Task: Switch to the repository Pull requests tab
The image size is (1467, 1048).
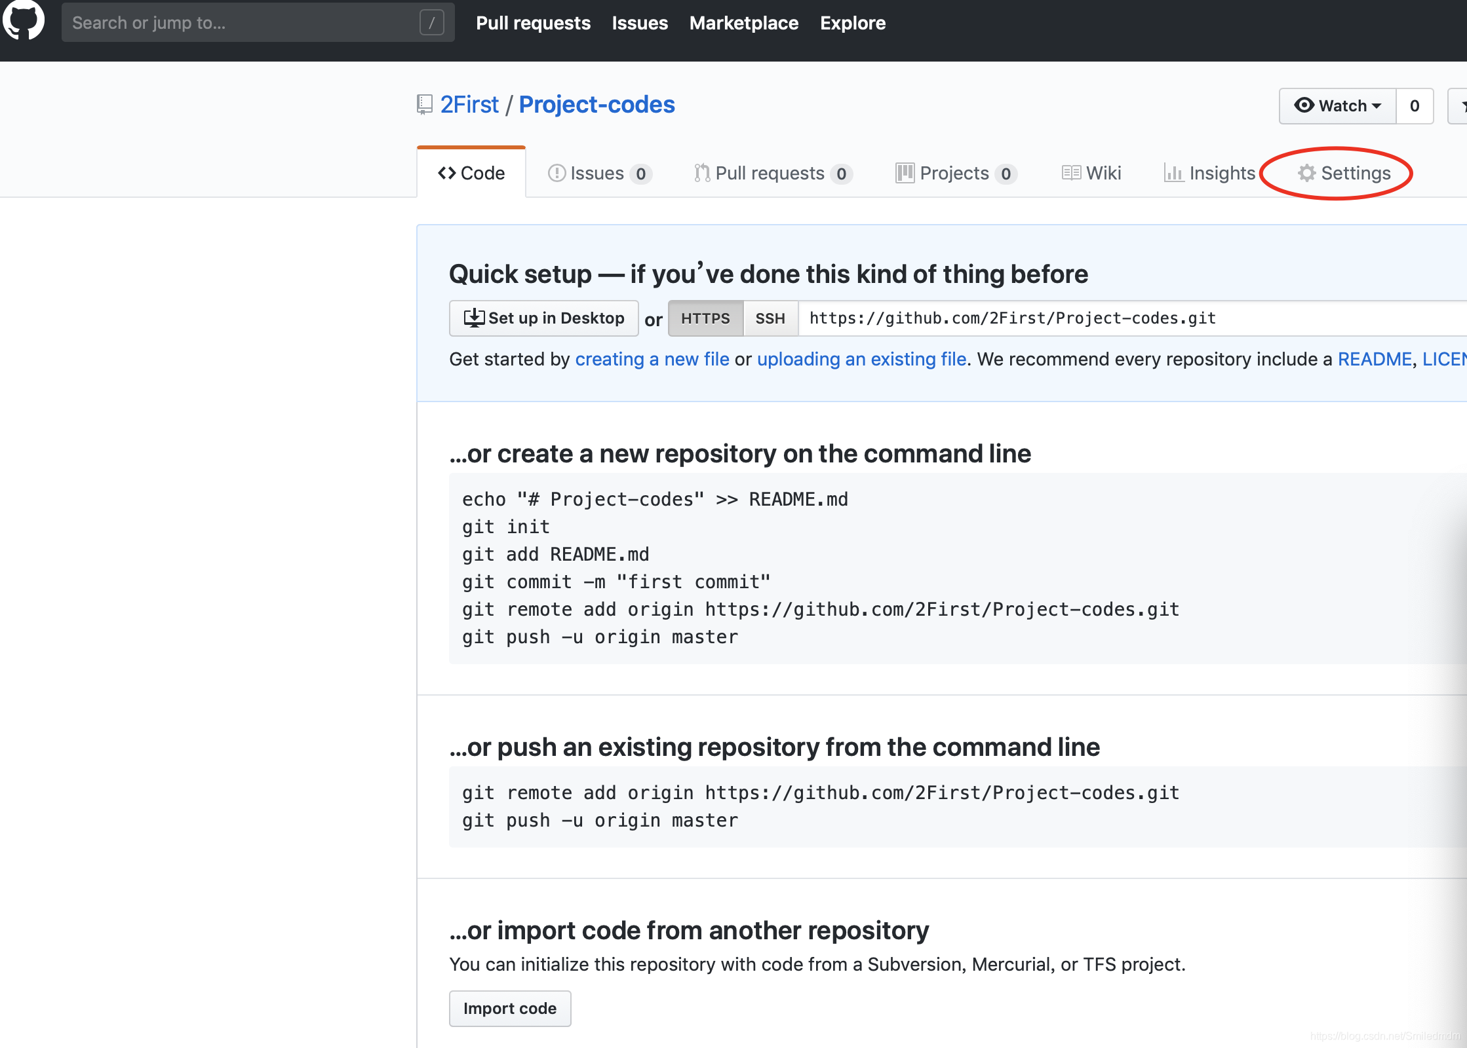Action: click(773, 173)
